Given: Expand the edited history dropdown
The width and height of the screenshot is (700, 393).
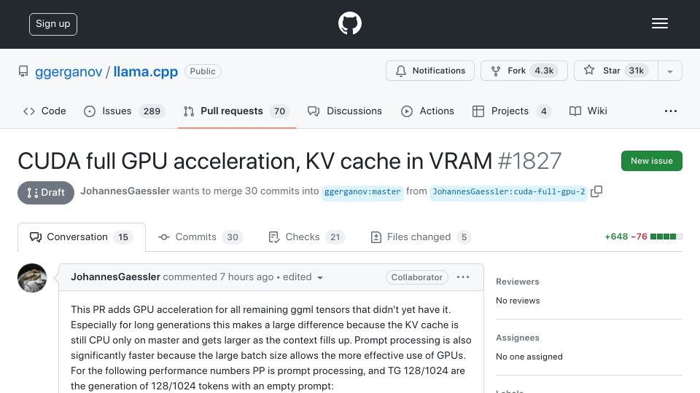Looking at the screenshot, I should click(303, 277).
